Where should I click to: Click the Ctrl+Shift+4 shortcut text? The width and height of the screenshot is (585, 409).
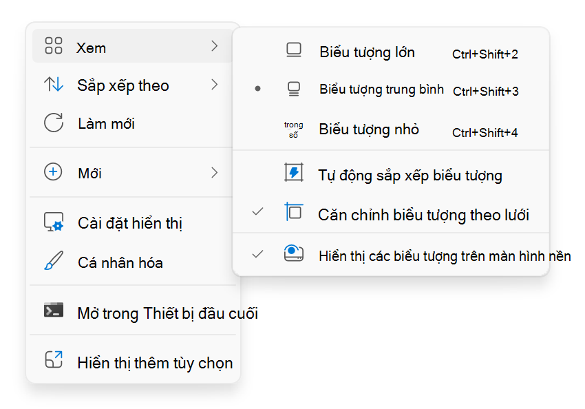[x=485, y=132]
